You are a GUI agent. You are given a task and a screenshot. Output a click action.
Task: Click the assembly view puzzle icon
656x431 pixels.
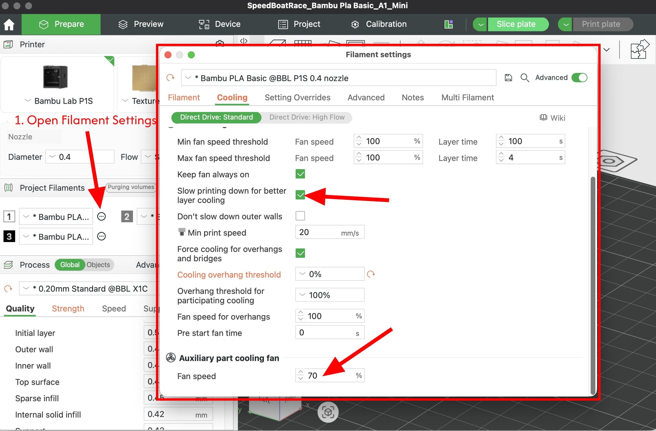[x=639, y=50]
